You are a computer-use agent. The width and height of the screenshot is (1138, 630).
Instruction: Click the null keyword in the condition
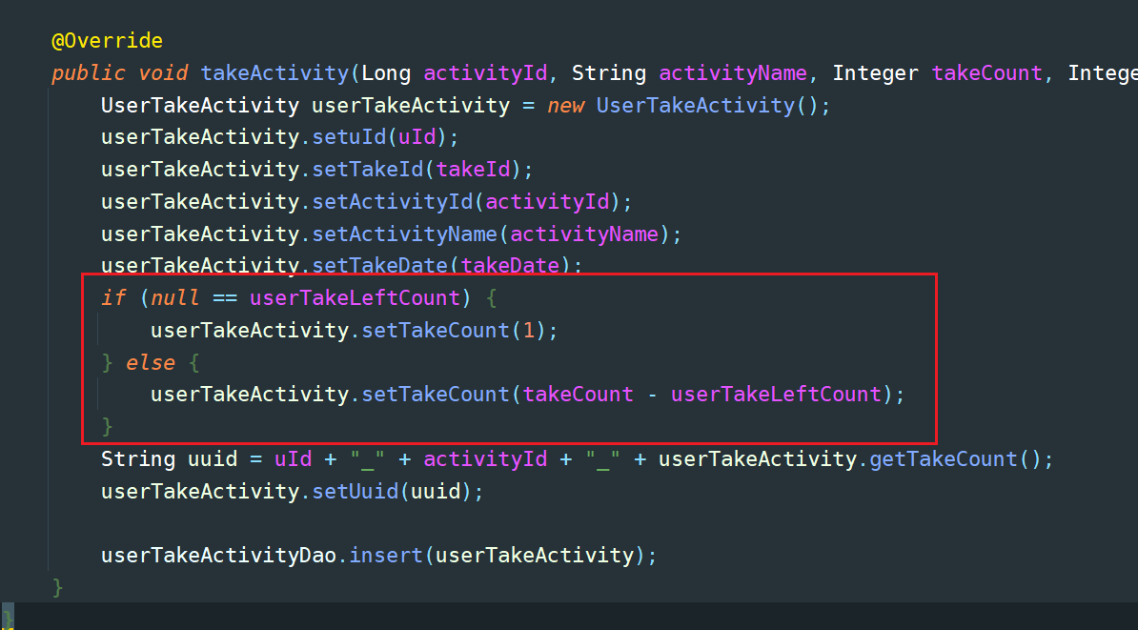pyautogui.click(x=175, y=298)
